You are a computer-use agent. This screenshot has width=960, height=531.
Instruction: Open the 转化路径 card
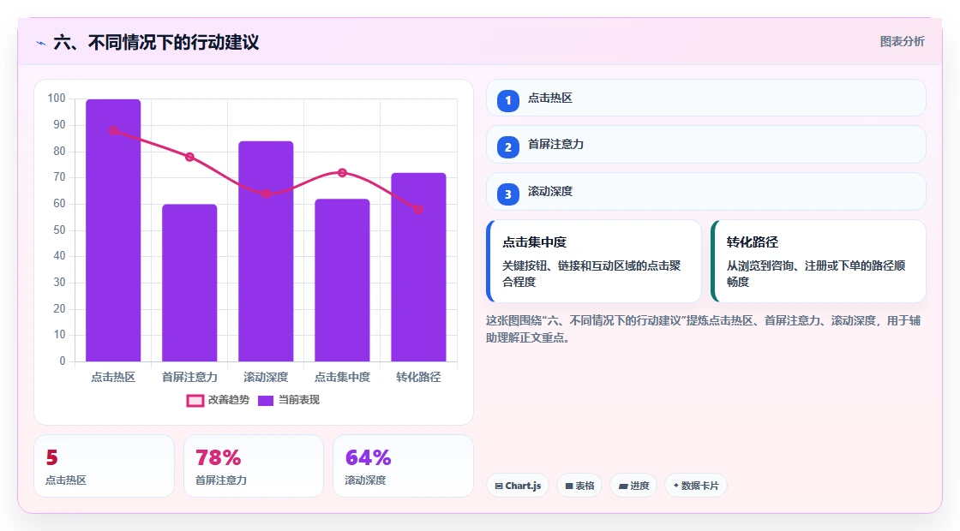point(818,261)
